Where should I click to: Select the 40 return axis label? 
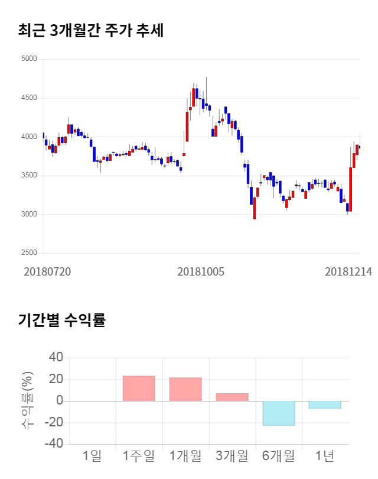[x=55, y=358]
